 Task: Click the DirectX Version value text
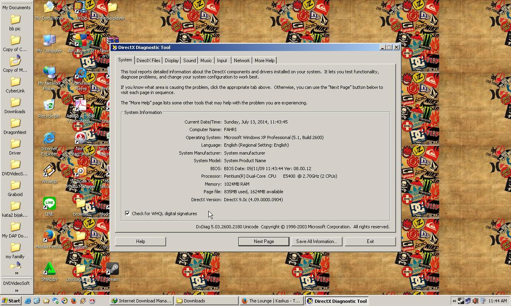(253, 200)
